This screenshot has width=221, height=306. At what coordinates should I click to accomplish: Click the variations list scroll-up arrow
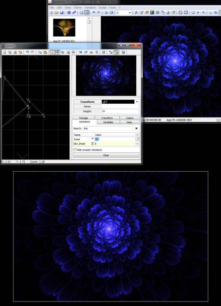(137, 135)
